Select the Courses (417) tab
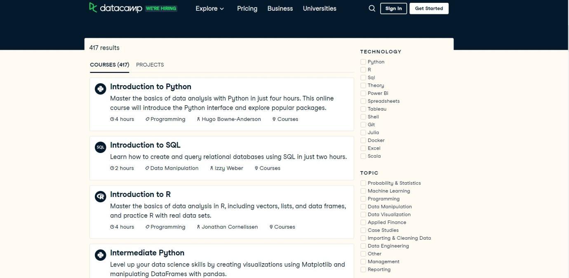 [109, 65]
